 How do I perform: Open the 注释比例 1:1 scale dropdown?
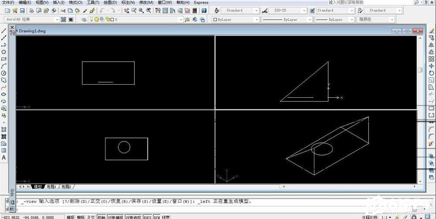(389, 217)
